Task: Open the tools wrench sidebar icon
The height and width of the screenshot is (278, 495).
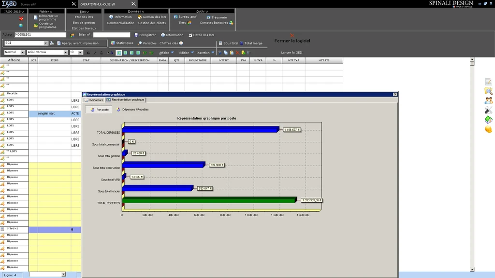Action: click(488, 110)
